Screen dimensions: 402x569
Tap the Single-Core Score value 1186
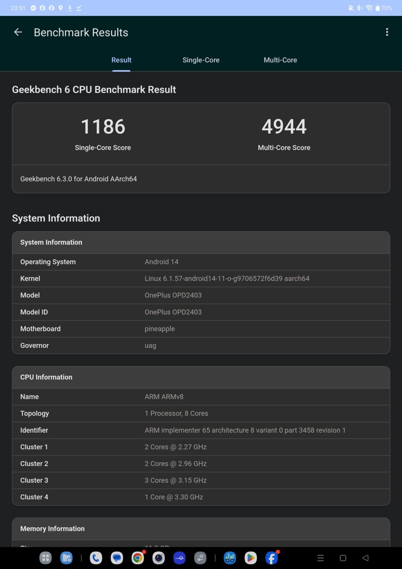103,127
